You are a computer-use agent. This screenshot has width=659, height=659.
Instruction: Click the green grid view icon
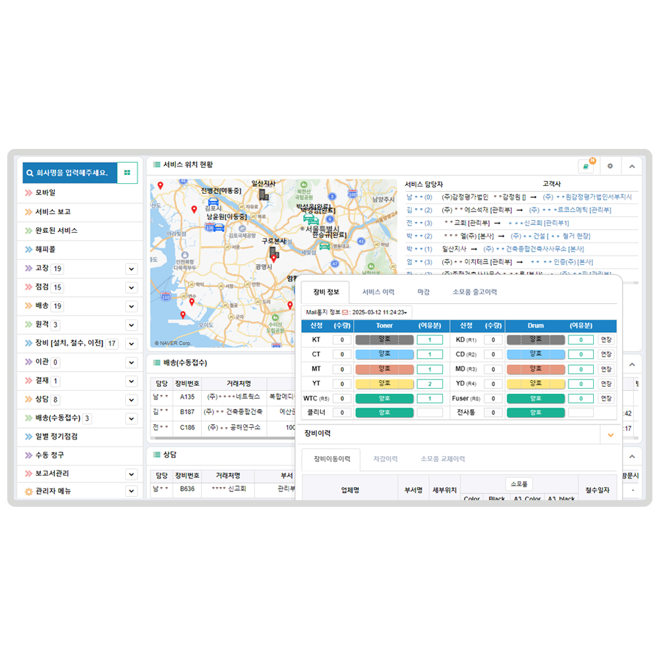tap(127, 173)
